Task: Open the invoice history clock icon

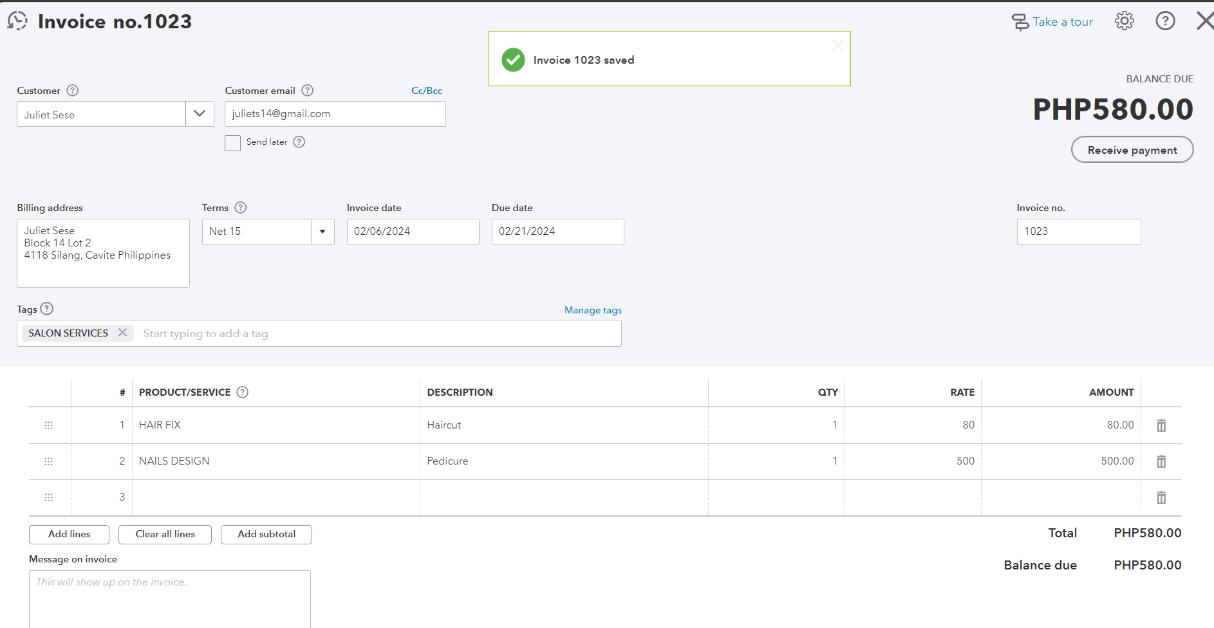Action: [x=17, y=21]
